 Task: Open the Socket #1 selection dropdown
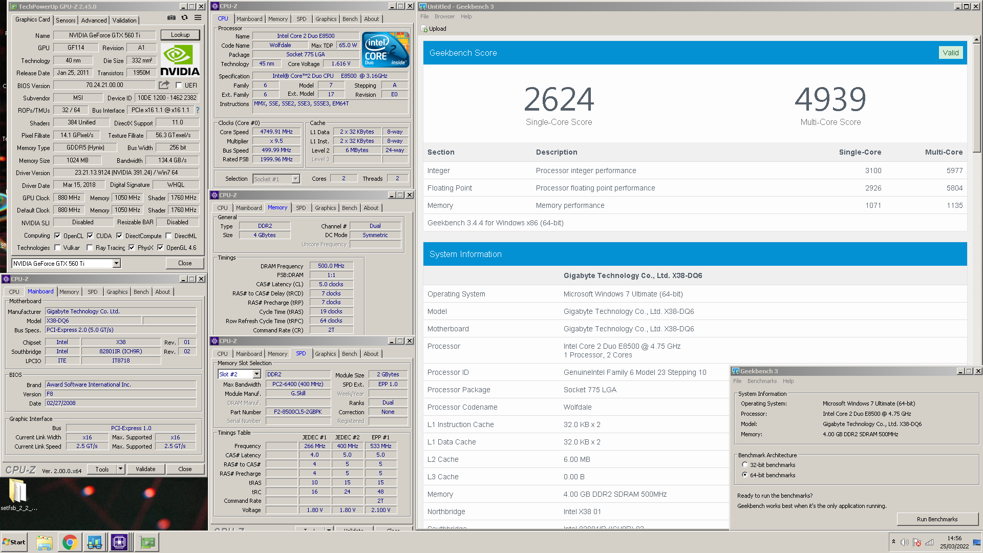pyautogui.click(x=295, y=179)
